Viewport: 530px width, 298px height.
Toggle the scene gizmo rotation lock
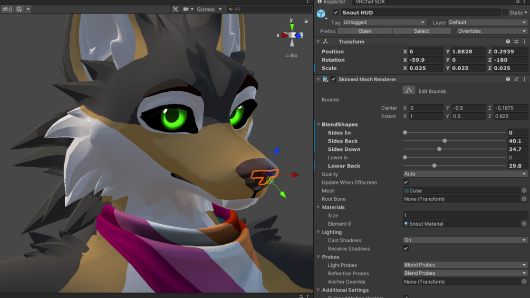306,21
